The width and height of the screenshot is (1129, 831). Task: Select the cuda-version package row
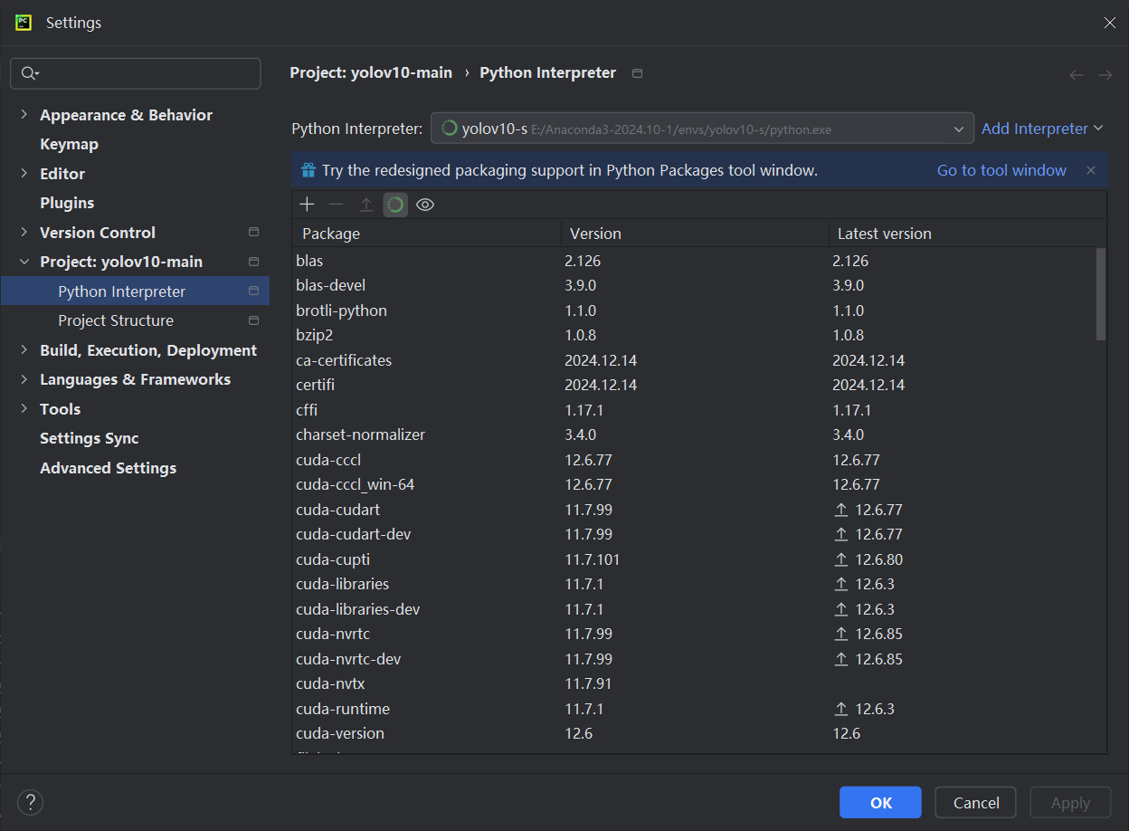tap(693, 733)
